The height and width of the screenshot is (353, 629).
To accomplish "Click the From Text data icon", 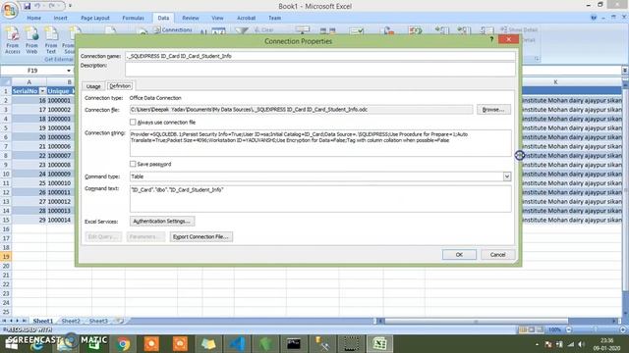I will [x=51, y=40].
